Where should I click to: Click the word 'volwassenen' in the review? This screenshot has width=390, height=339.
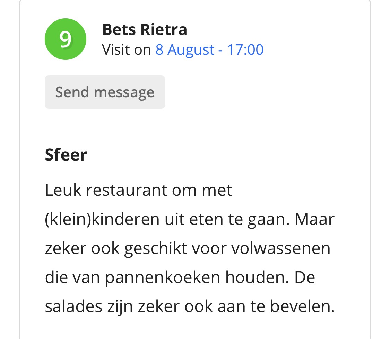(x=281, y=248)
